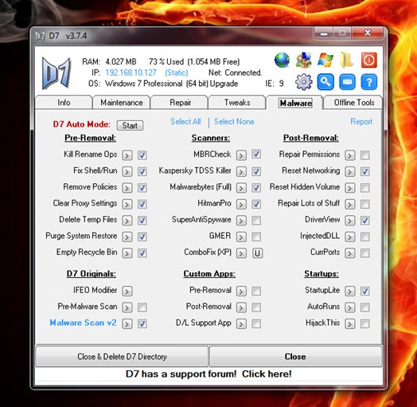Screen dimensions: 417x407
Task: Click the Select None link
Action: [234, 122]
